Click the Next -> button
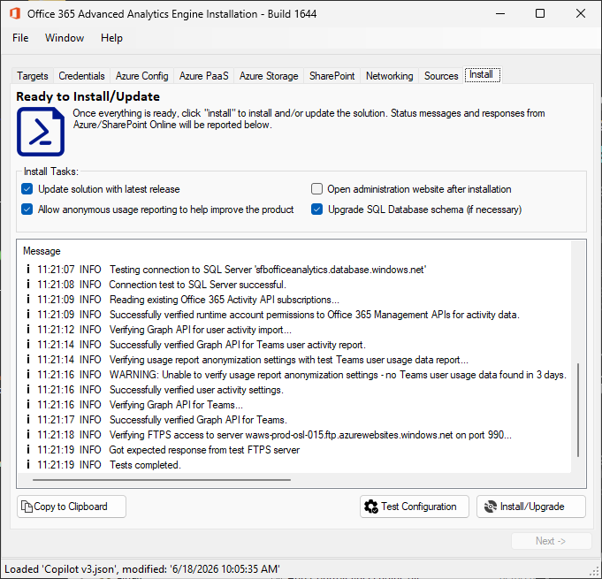The width and height of the screenshot is (602, 579). [x=551, y=541]
